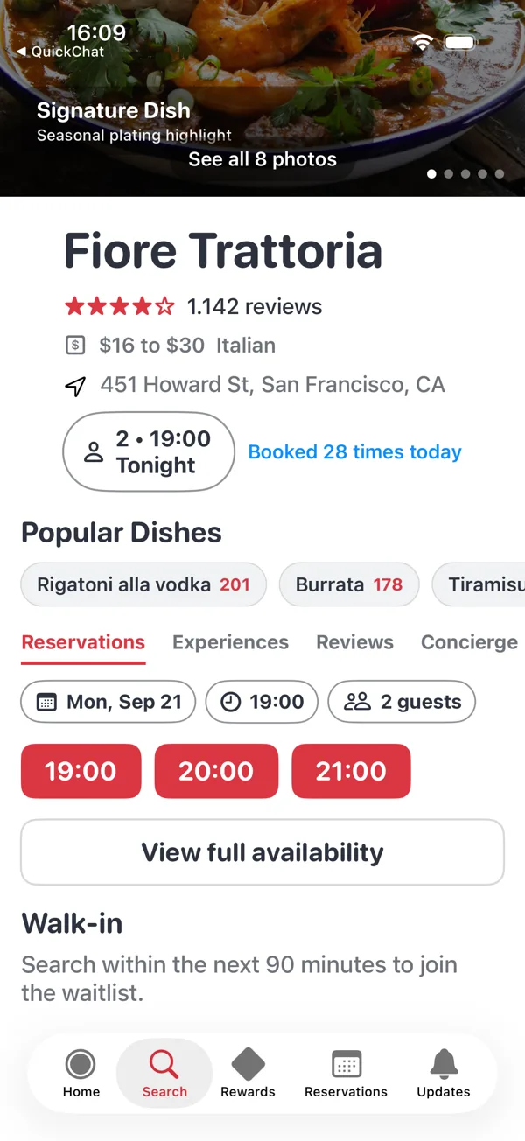Select the 20:00 time slot
The image size is (525, 1141).
coord(216,771)
